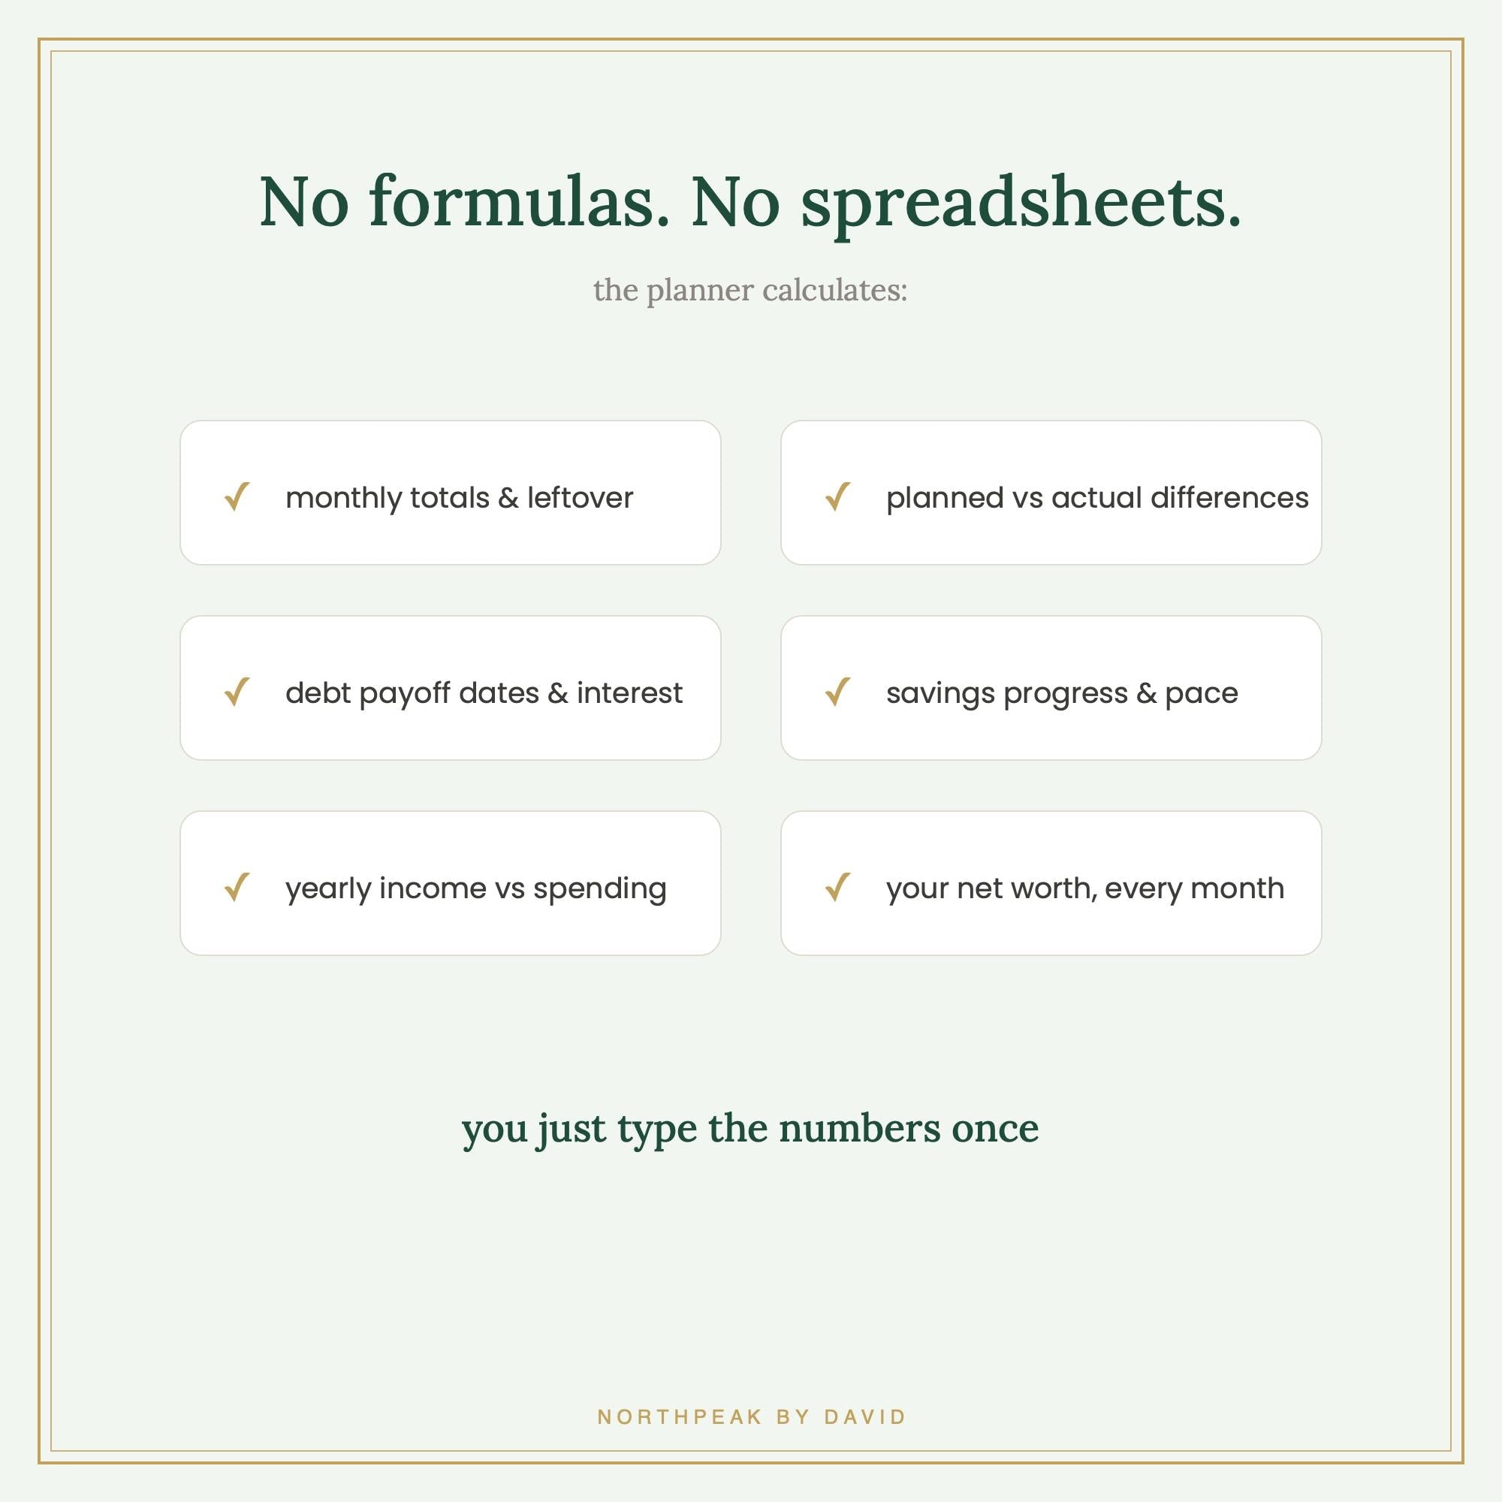Select the your net worth, every month card
This screenshot has width=1502, height=1502.
[1051, 883]
